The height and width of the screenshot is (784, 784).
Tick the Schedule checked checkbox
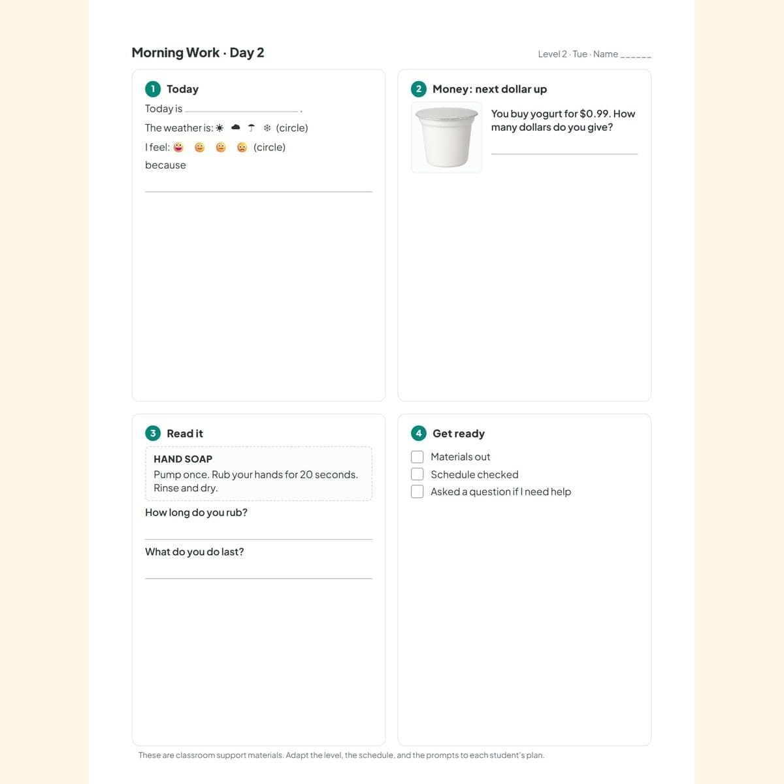click(417, 474)
